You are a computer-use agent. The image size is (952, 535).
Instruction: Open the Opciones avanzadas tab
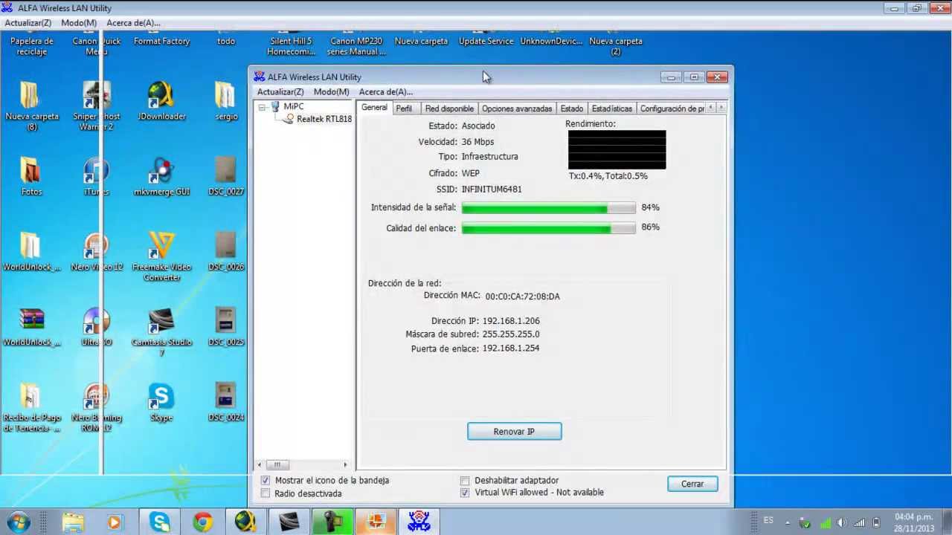[x=517, y=108]
